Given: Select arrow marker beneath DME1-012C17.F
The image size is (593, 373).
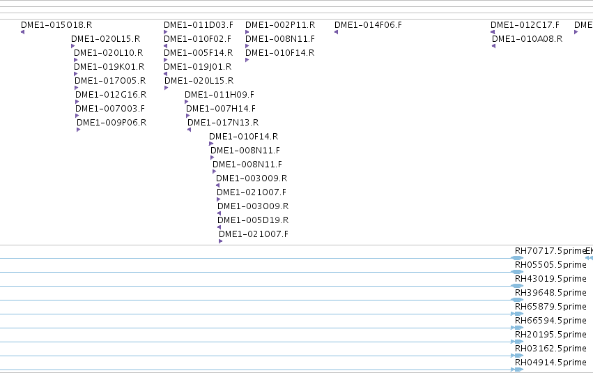Looking at the screenshot, I should pyautogui.click(x=493, y=32).
